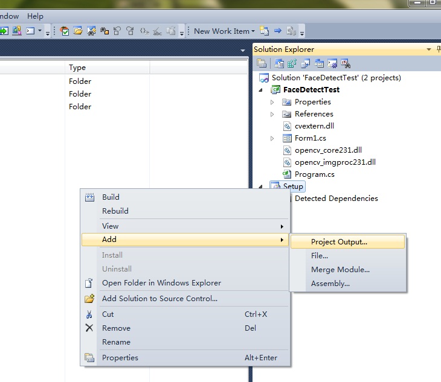The width and height of the screenshot is (441, 382).
Task: Select Merge Module... in Add submenu
Action: pyautogui.click(x=347, y=270)
